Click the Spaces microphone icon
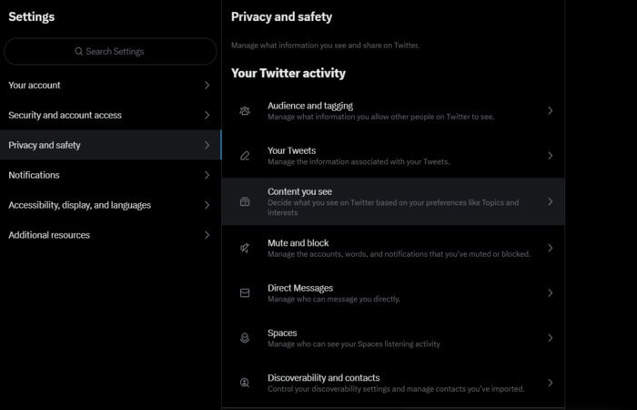 (x=245, y=338)
